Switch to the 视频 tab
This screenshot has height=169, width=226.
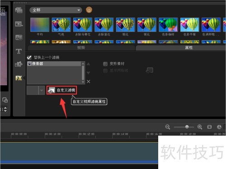[x=81, y=48]
